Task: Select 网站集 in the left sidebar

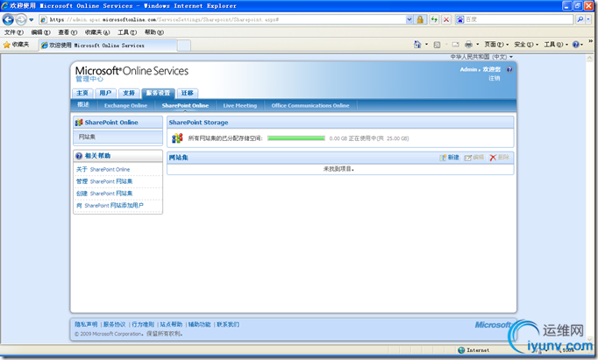Action: click(x=117, y=137)
